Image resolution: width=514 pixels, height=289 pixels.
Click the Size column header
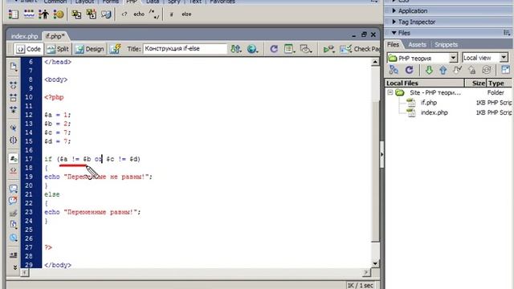click(x=475, y=83)
